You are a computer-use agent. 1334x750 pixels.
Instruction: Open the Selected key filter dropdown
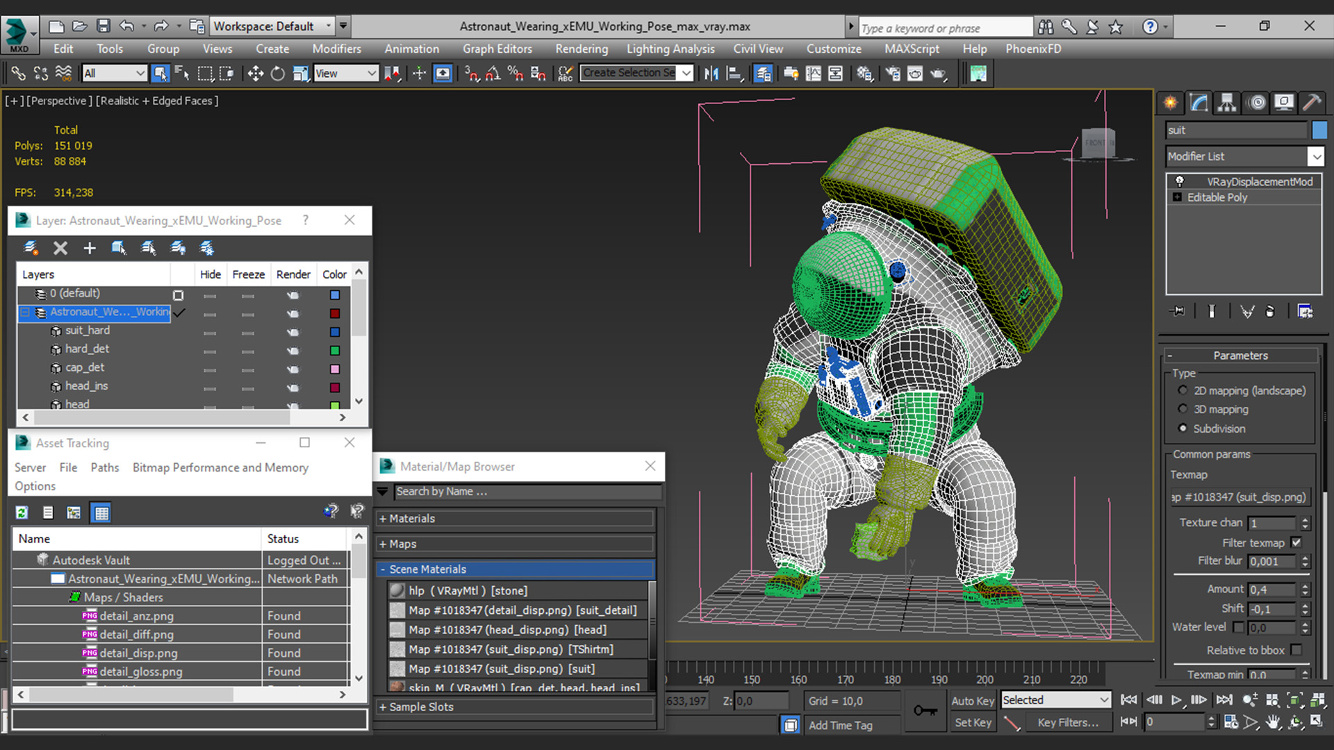click(x=1055, y=700)
